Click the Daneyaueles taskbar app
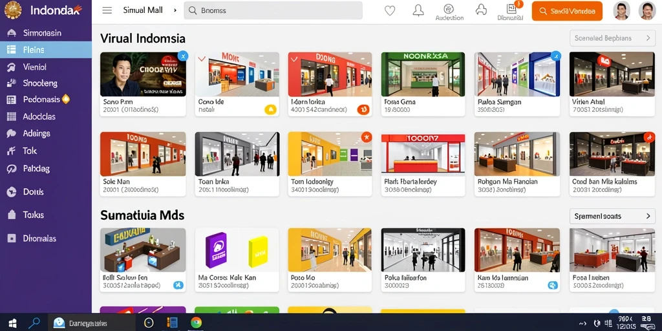The image size is (662, 331). (x=91, y=323)
